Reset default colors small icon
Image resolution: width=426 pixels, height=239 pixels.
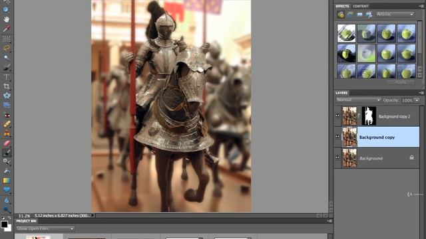click(3, 218)
